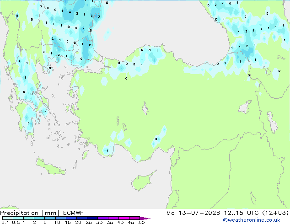The height and width of the screenshot is (224, 290).
Task: Click the '12..15 UTC' time range text
Action: [241, 213]
